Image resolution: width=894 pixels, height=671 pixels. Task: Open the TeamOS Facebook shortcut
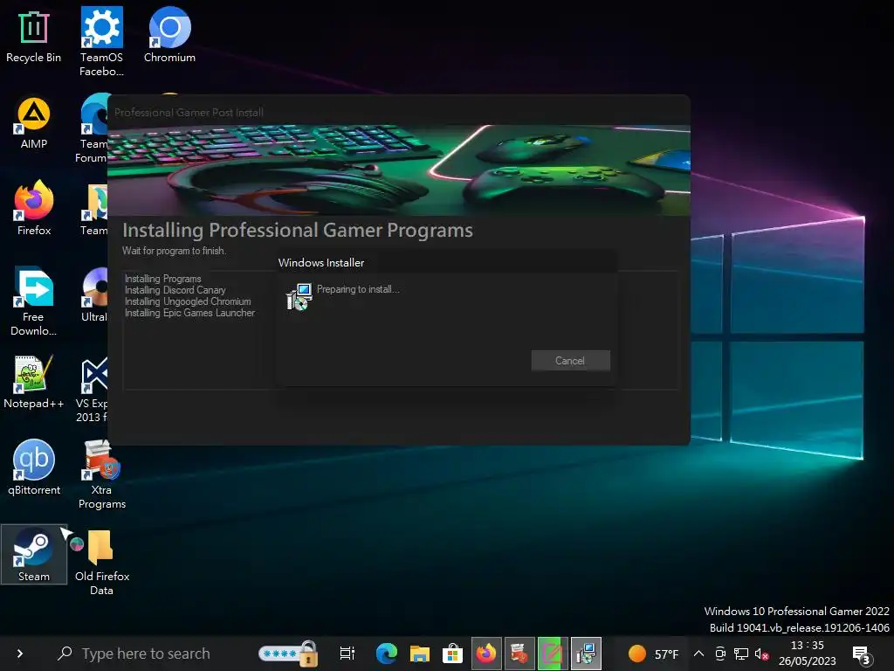click(101, 41)
